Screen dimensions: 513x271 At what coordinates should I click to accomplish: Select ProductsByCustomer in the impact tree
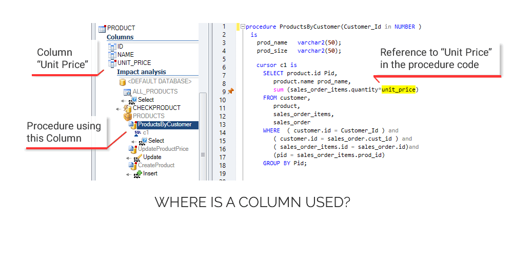[164, 124]
